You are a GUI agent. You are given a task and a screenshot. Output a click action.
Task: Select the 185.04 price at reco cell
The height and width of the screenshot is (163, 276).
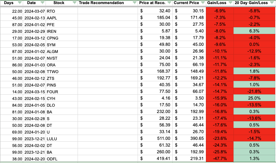pos(155,18)
